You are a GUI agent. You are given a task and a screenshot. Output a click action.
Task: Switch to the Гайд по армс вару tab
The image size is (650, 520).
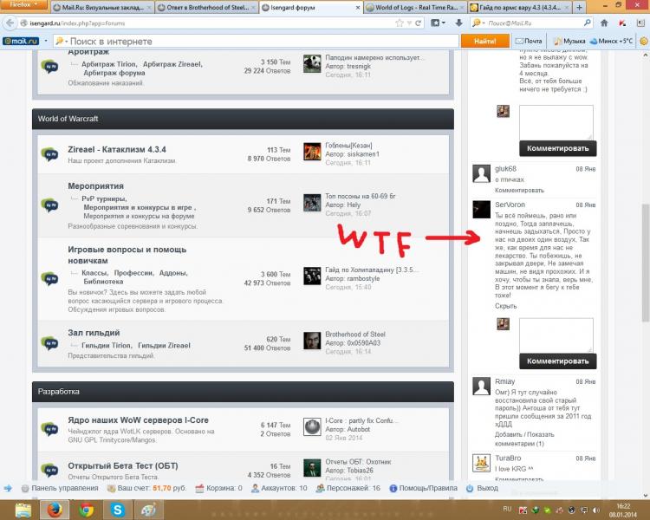(519, 8)
